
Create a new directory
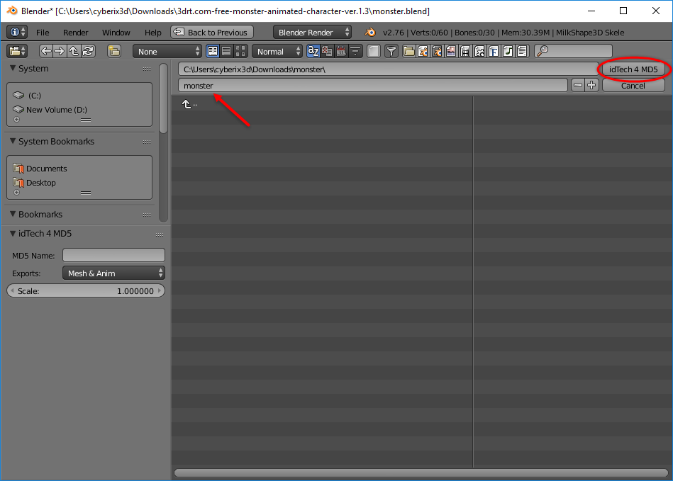point(113,51)
